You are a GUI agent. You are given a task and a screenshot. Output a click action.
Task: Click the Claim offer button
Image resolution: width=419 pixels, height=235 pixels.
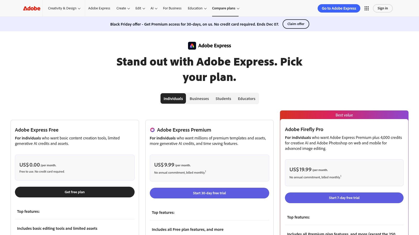(x=296, y=24)
